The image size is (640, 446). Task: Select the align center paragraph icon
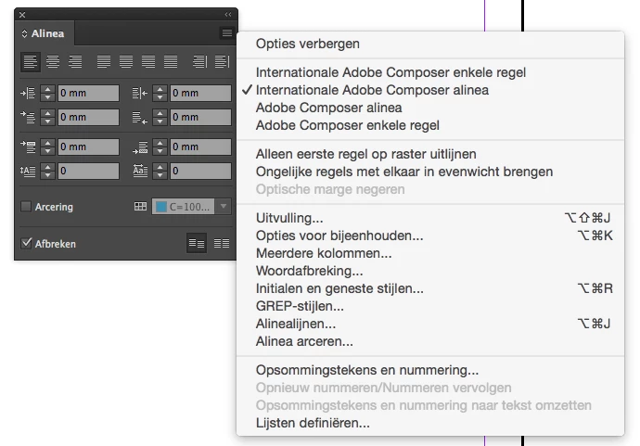pos(53,62)
